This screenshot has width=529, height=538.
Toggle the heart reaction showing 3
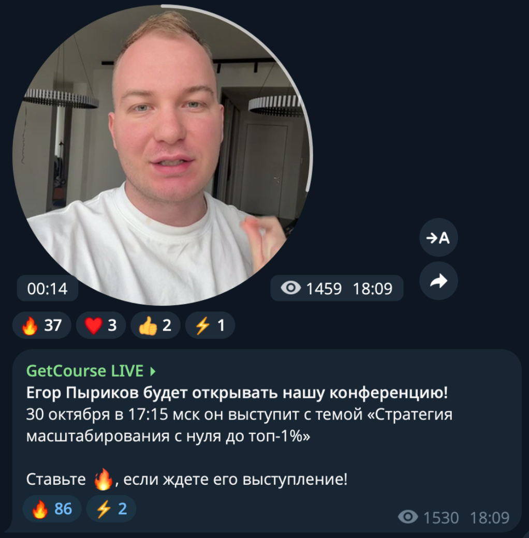point(101,325)
